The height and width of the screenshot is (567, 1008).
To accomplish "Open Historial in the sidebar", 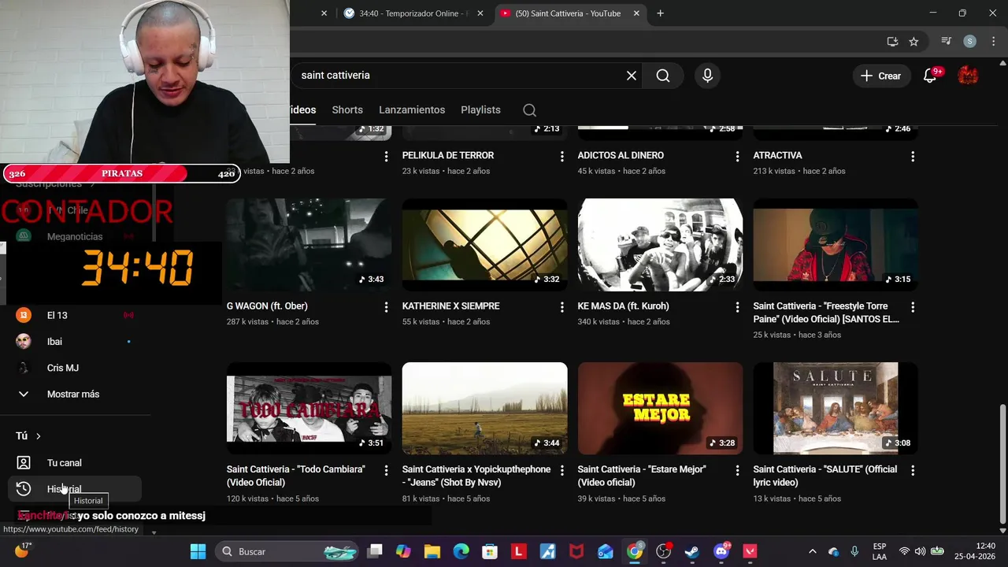I will click(x=75, y=489).
